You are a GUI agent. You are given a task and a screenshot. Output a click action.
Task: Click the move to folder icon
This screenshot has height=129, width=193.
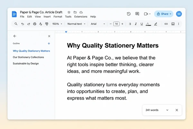(75, 12)
